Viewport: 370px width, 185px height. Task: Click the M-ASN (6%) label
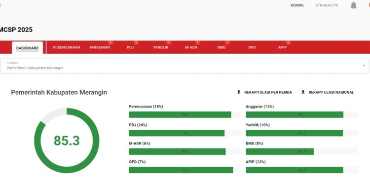point(140,143)
